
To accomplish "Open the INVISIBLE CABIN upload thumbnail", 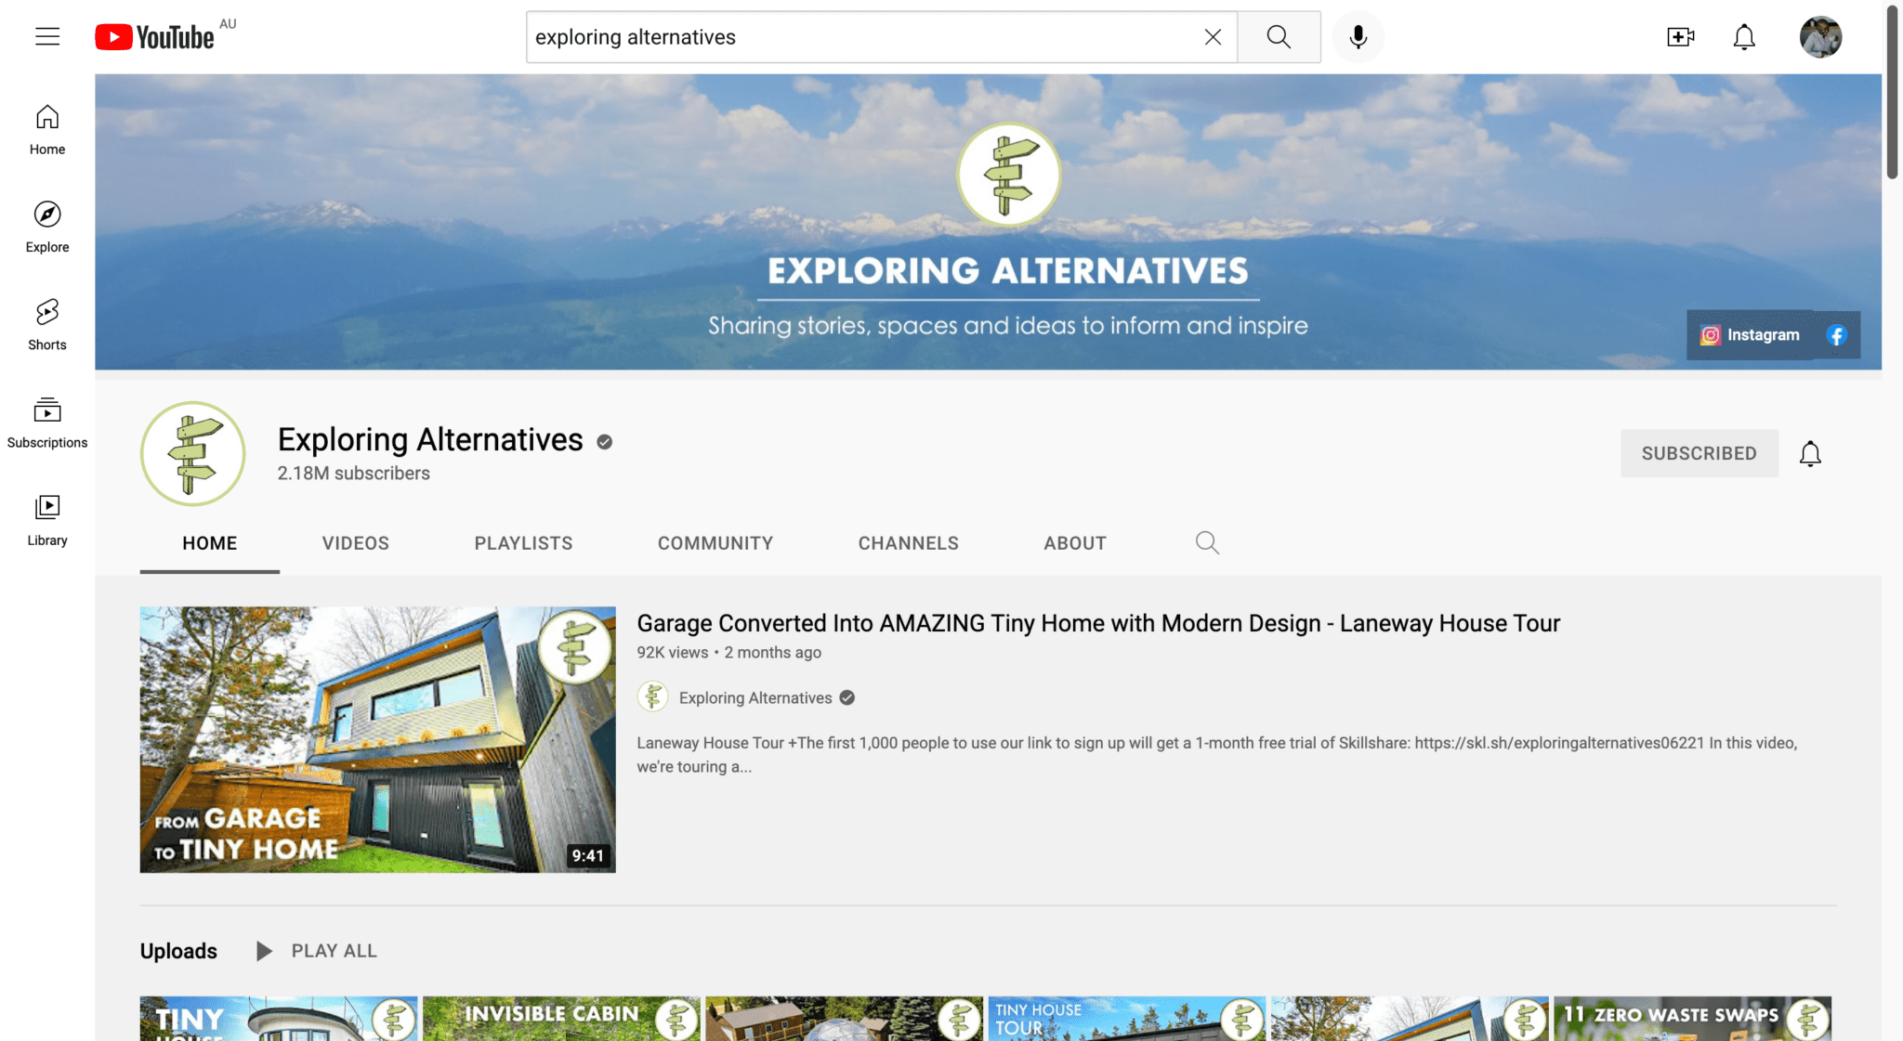I will 561,1019.
